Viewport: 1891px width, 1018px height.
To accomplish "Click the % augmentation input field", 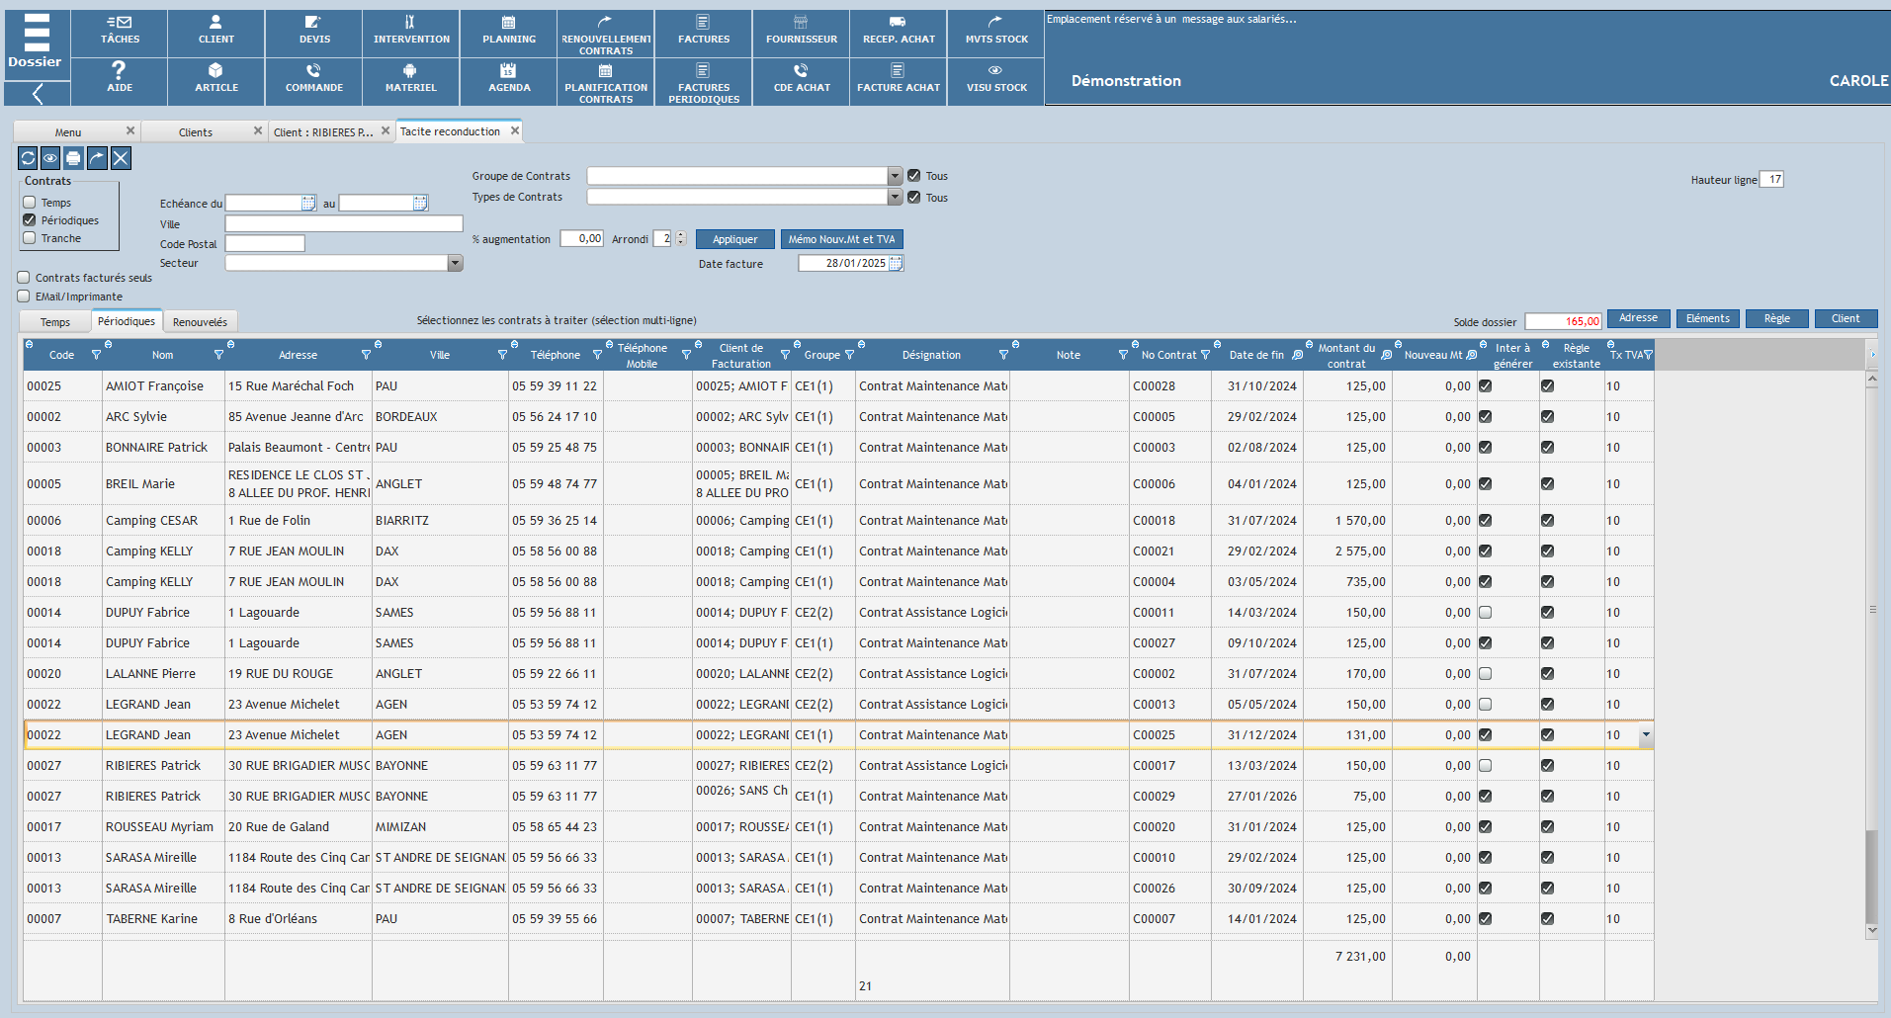I will coord(582,238).
